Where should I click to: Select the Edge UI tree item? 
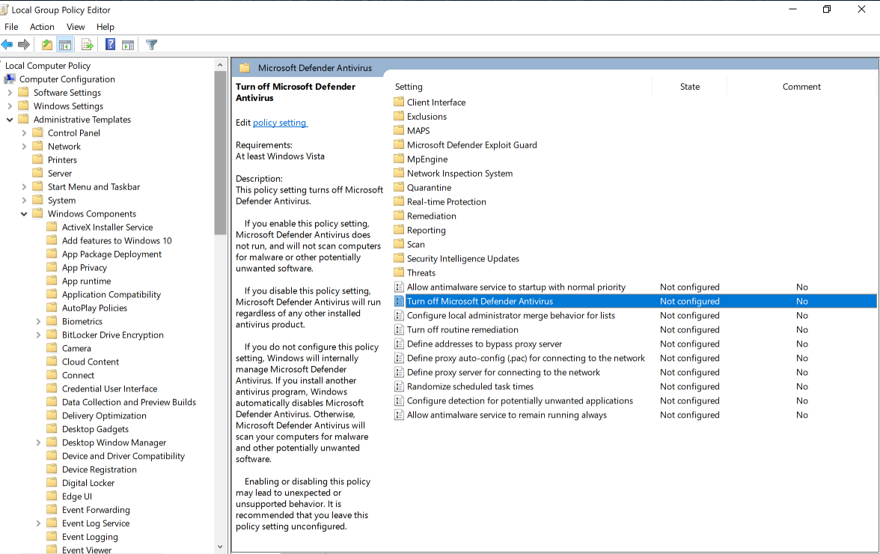tap(77, 497)
